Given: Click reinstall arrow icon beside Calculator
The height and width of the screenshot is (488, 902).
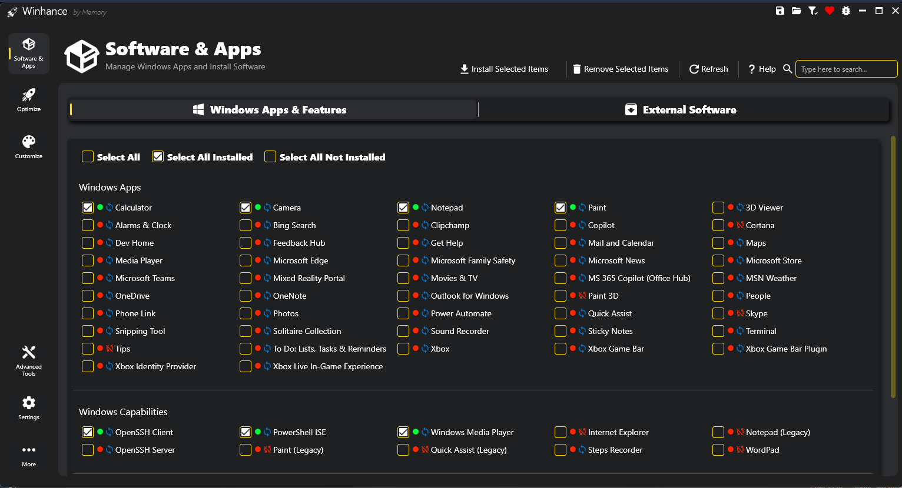Looking at the screenshot, I should click(110, 208).
